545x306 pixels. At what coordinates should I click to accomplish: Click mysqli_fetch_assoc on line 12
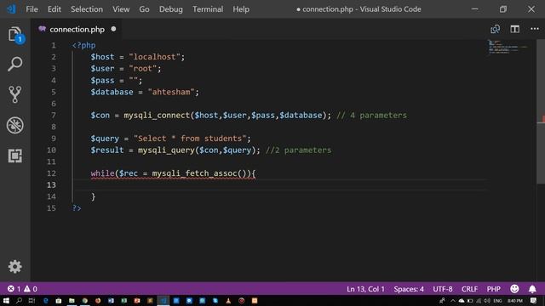click(x=194, y=173)
